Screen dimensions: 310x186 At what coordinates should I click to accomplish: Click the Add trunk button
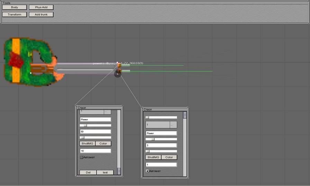pos(41,14)
